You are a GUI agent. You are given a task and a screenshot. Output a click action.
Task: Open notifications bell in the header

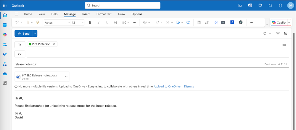click(270, 5)
